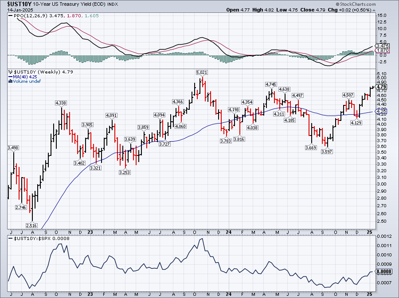Click PPO signal tag 1.870 on right axis
399x298 pixels.
tap(382, 50)
